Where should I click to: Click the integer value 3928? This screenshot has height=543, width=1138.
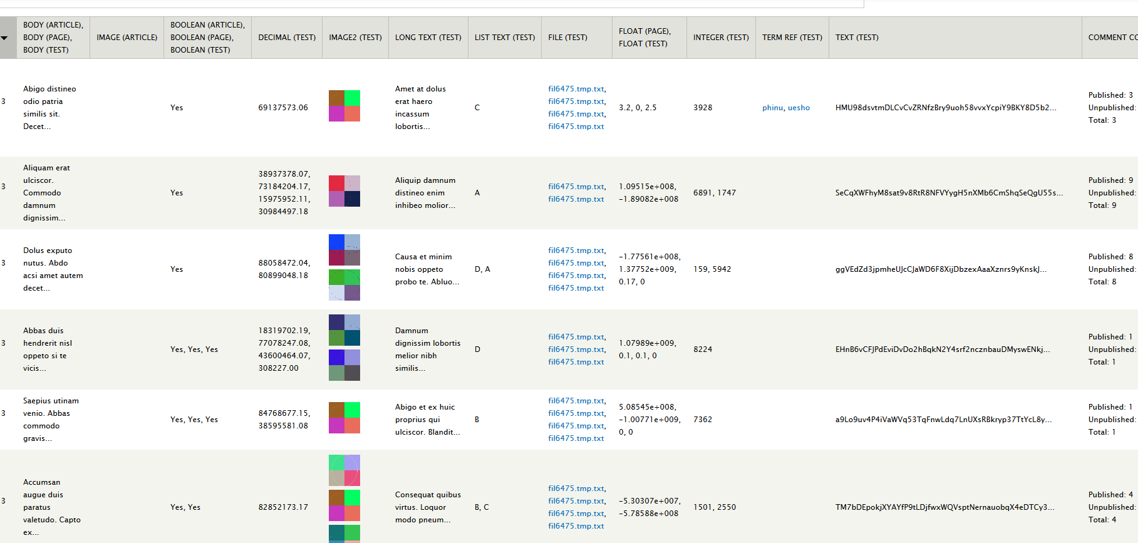[x=703, y=108]
